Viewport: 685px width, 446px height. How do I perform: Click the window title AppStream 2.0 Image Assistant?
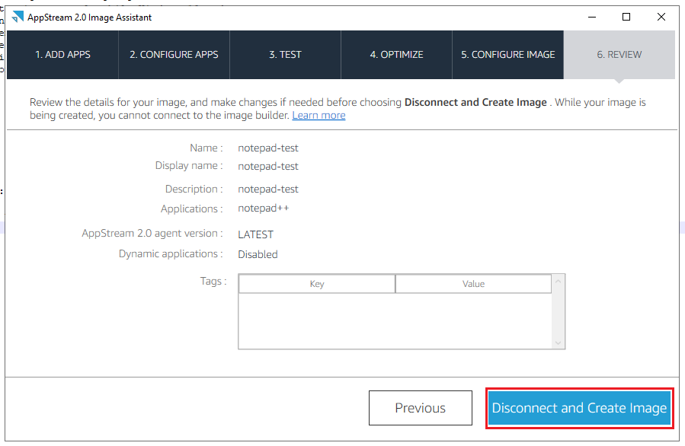tap(90, 18)
